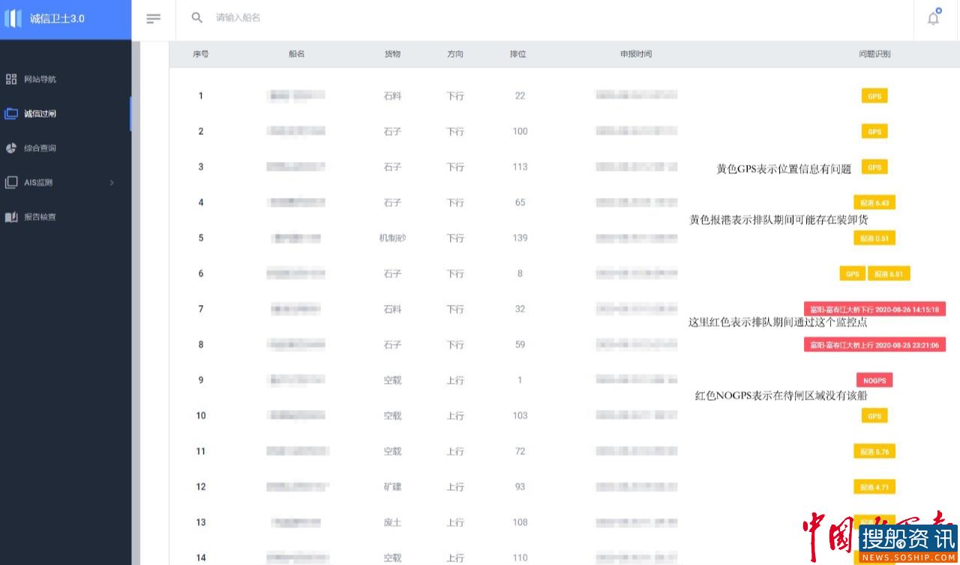
Task: Toggle the sidebar with the hamburger icon
Action: (154, 18)
